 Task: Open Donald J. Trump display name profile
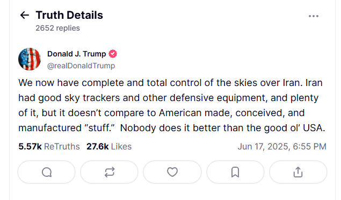click(77, 54)
